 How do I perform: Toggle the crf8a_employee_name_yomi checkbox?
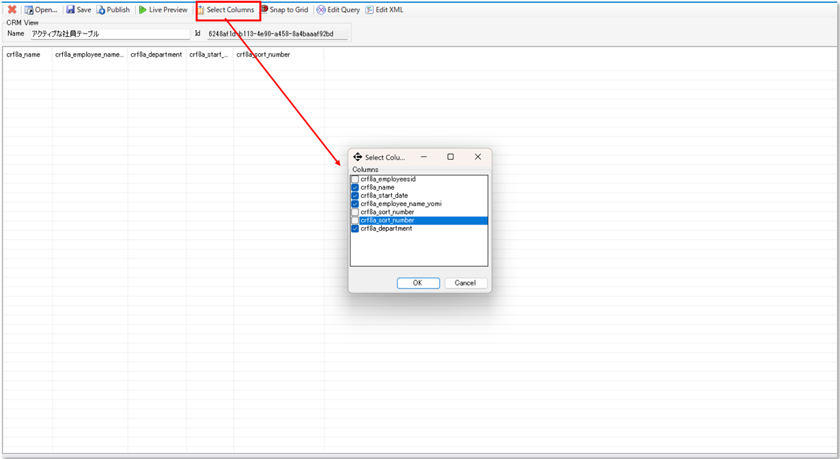[355, 204]
